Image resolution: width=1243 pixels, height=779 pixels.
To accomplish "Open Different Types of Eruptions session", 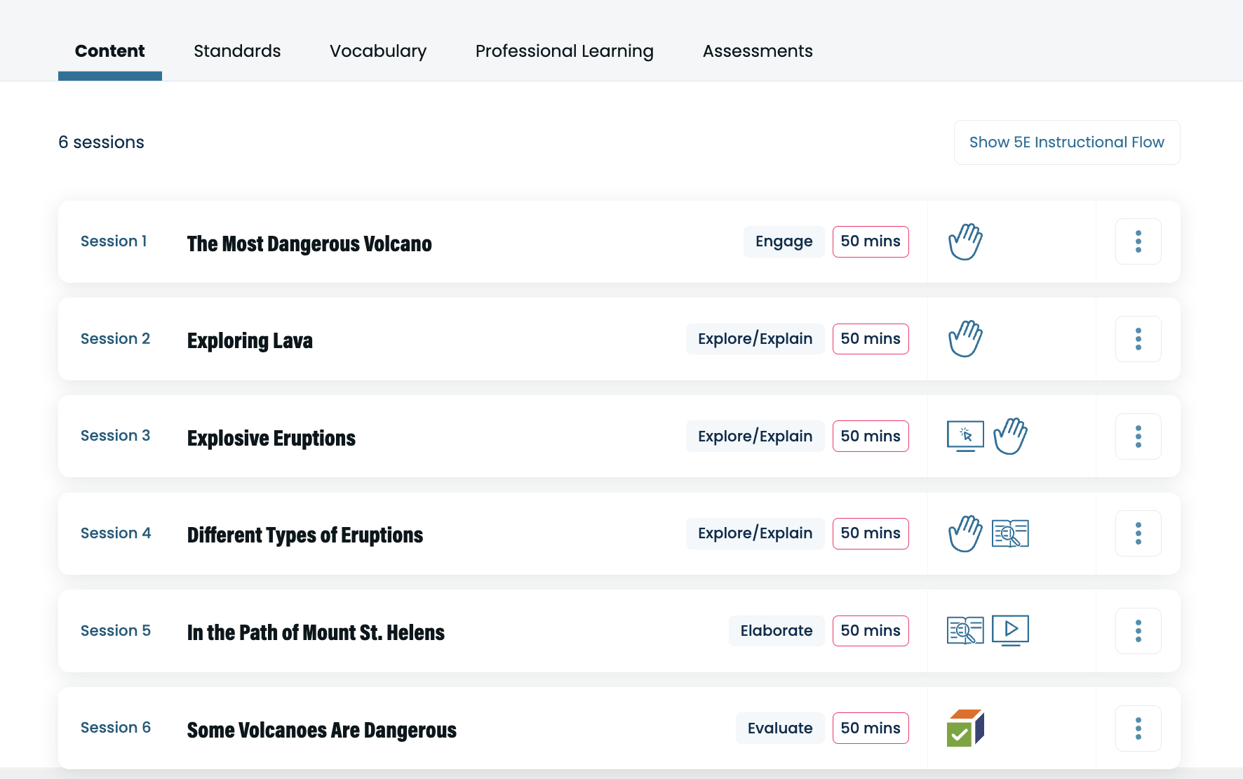I will [x=305, y=535].
